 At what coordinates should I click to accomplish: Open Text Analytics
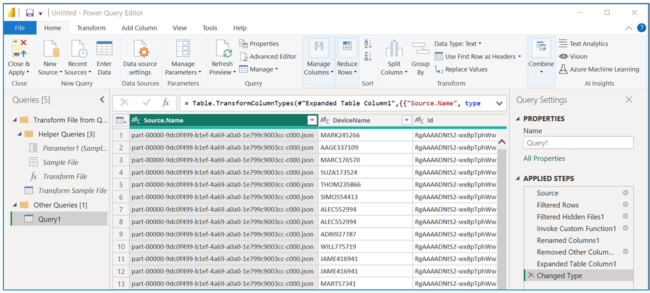click(583, 44)
